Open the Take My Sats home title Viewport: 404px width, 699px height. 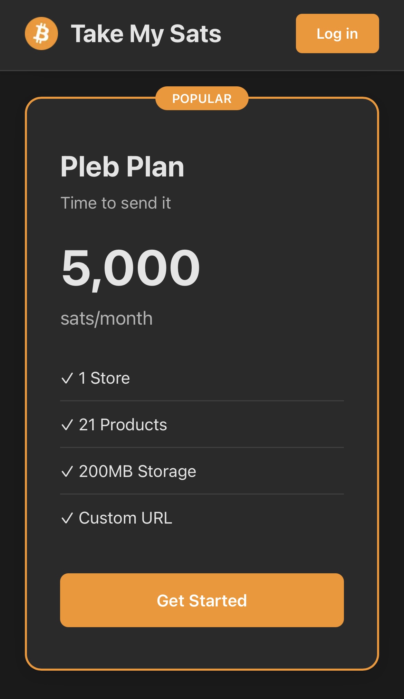146,34
